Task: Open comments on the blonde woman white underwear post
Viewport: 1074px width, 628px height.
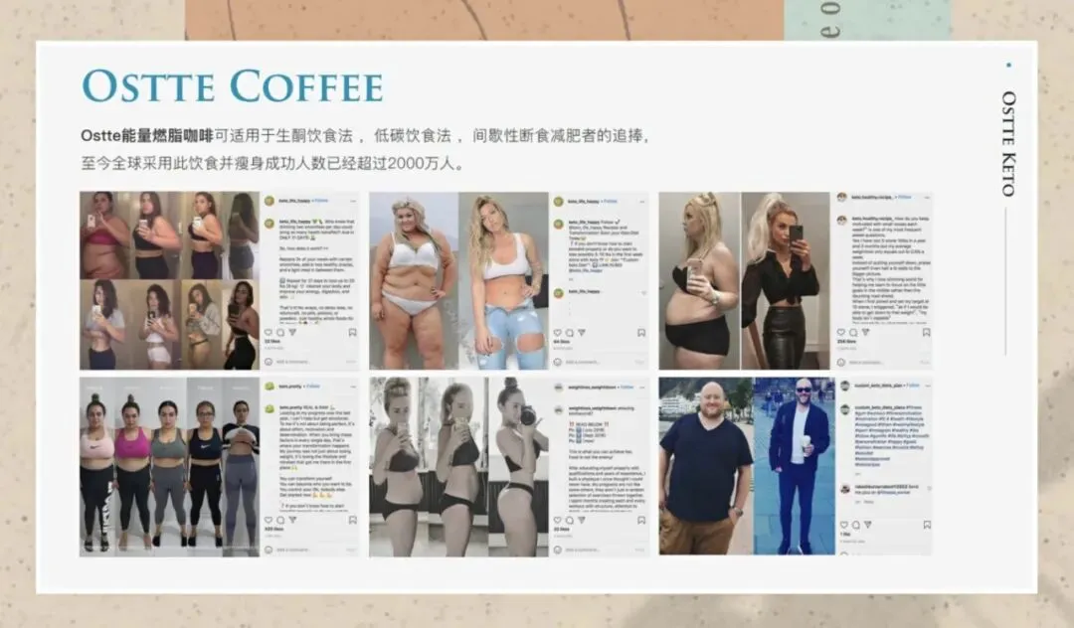Action: 569,333
